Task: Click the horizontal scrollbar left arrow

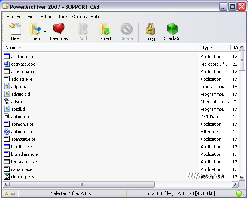Action: (6, 184)
